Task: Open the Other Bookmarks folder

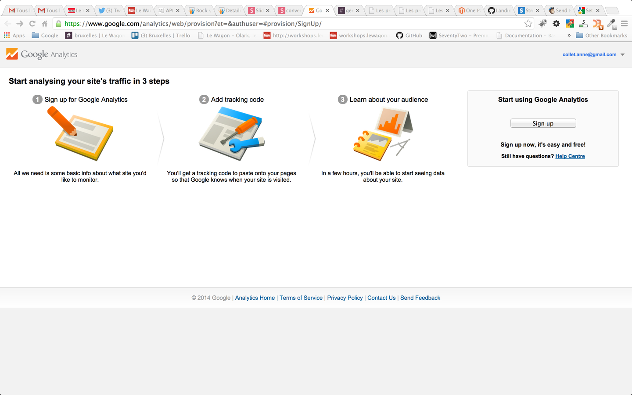Action: coord(602,36)
